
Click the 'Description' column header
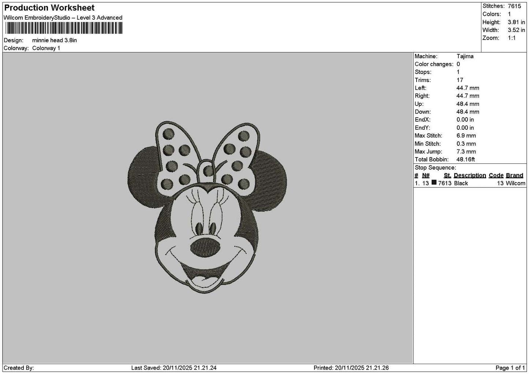tap(470, 175)
